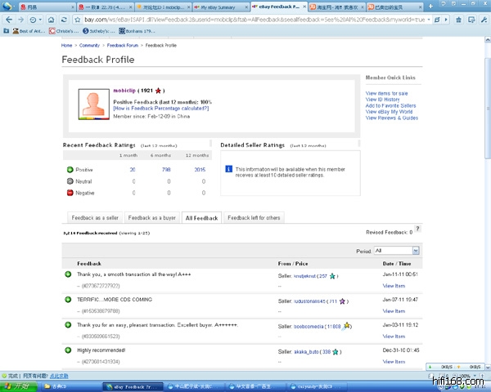491x392 pixels.
Task: Open the Feedback left for others tab
Action: [x=254, y=218]
